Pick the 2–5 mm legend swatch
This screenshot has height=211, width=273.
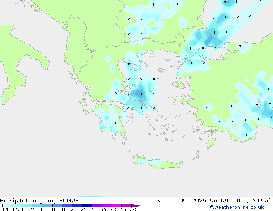coord(37,205)
